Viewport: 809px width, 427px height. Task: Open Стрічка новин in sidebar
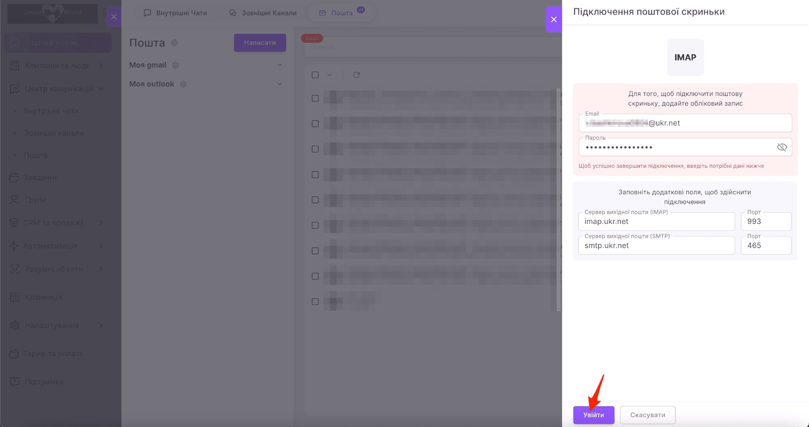(x=58, y=43)
